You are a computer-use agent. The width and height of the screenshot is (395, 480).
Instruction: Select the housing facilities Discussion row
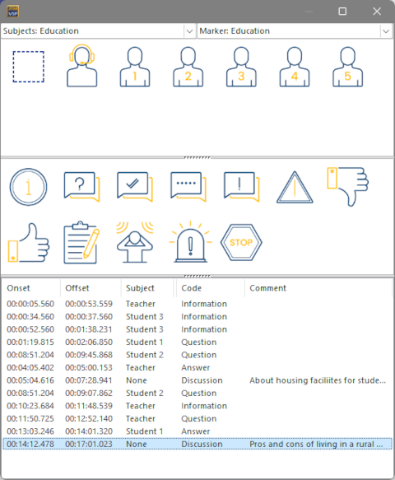pyautogui.click(x=197, y=380)
